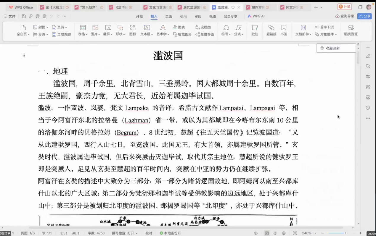Insert a comment (批注)
376x236 pixels.
[255, 30]
